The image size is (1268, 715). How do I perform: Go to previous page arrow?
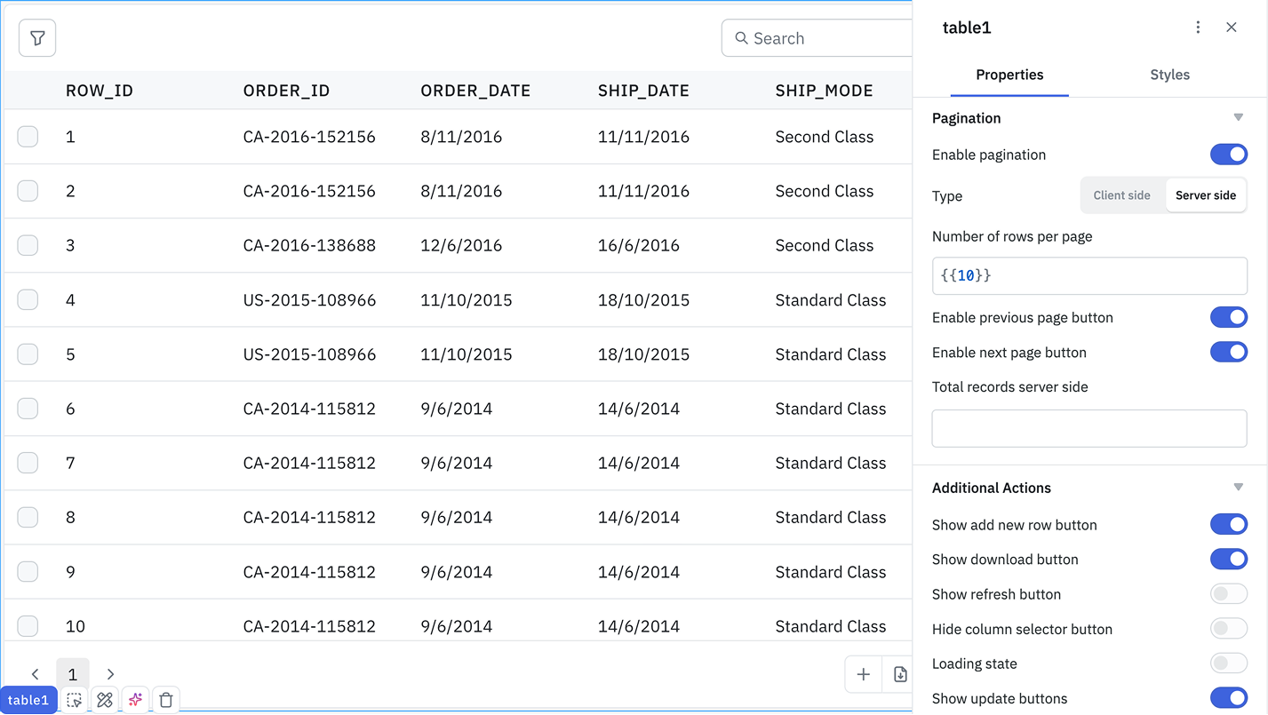point(36,675)
